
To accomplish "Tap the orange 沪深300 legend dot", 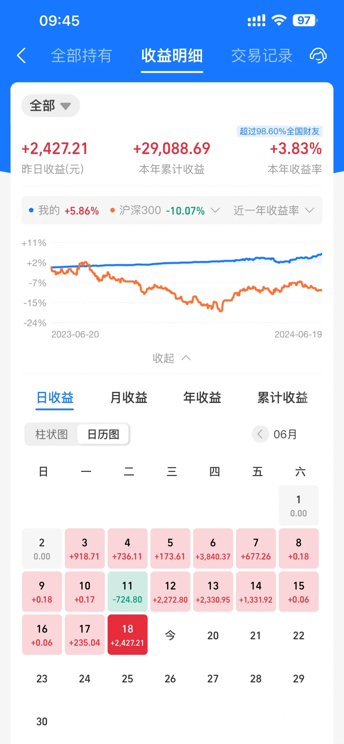I will tap(112, 210).
